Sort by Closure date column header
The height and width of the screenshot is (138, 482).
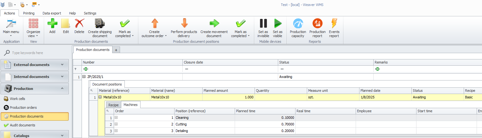click(230, 62)
